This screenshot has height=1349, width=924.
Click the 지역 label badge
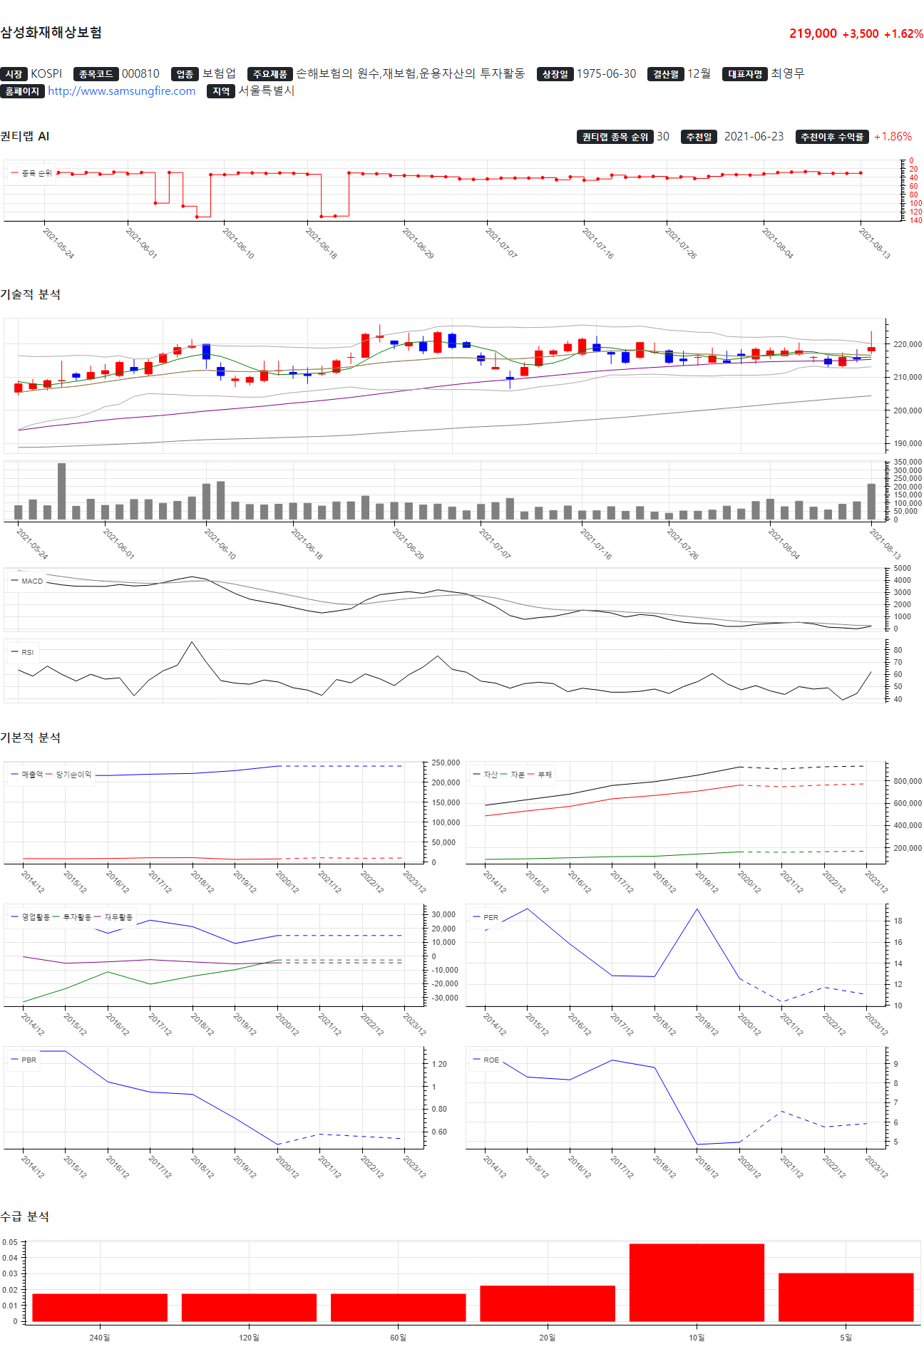[x=221, y=91]
